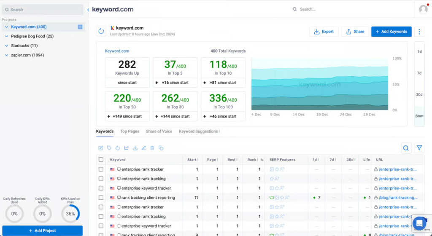Click the info icon next to Page header
The image size is (432, 236).
[x=217, y=160]
